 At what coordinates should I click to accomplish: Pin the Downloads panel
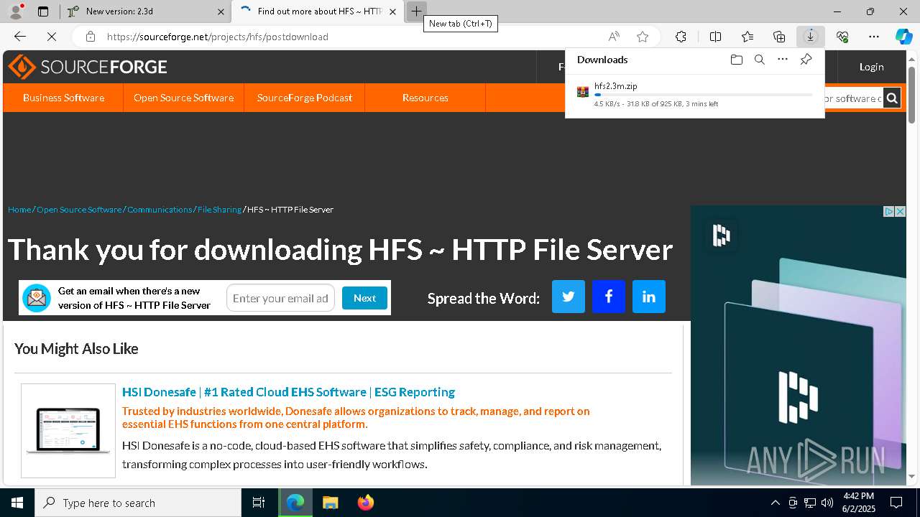click(x=806, y=60)
